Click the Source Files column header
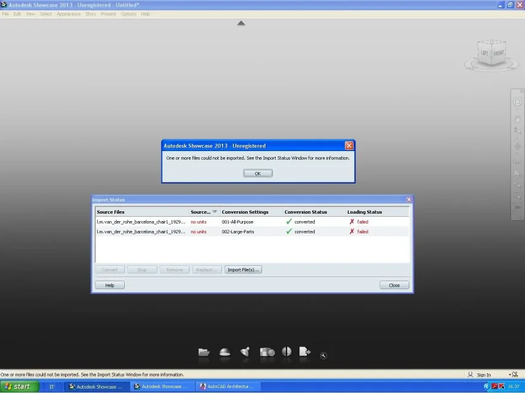This screenshot has width=525, height=393. pyautogui.click(x=142, y=212)
